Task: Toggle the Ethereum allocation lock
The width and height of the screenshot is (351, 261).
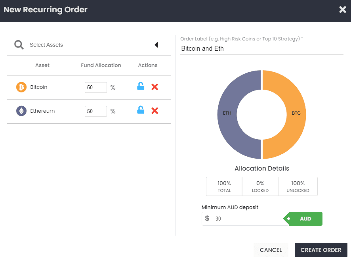Action: pos(141,110)
